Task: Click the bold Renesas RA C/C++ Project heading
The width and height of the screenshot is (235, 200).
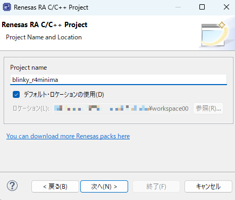Action: click(x=45, y=24)
